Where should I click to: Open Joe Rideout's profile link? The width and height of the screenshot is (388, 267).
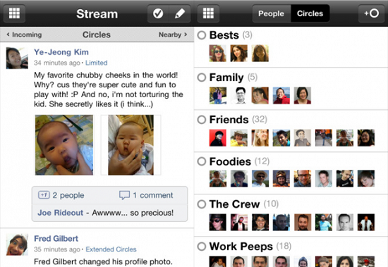(x=61, y=213)
